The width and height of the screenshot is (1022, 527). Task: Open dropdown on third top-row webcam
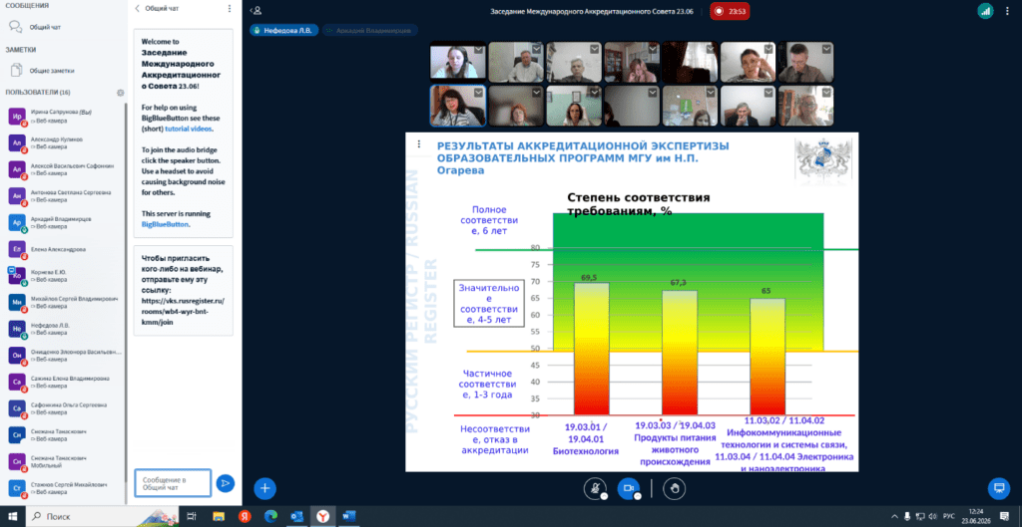click(595, 49)
